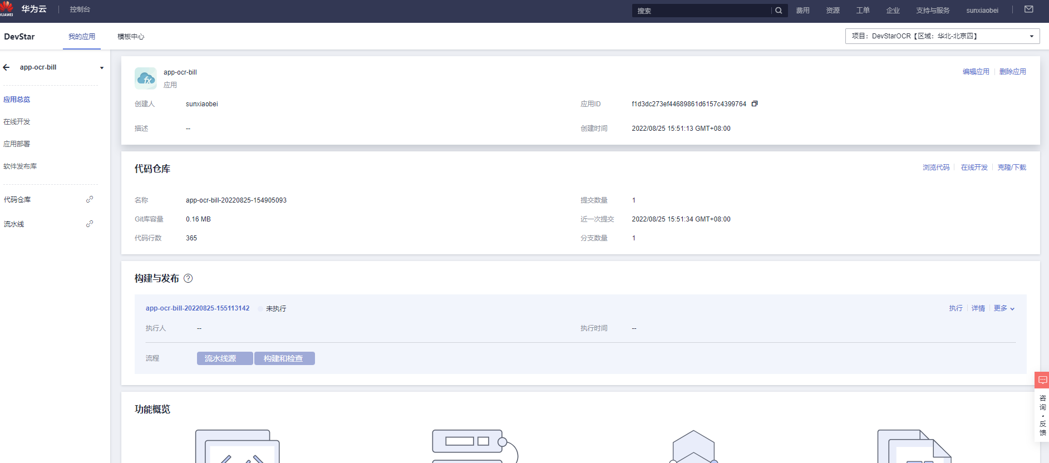Open the red consultation chat icon
This screenshot has width=1049, height=463.
[1042, 380]
